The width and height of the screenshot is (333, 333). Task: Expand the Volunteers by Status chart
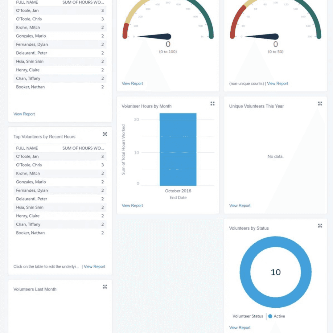pos(320,225)
